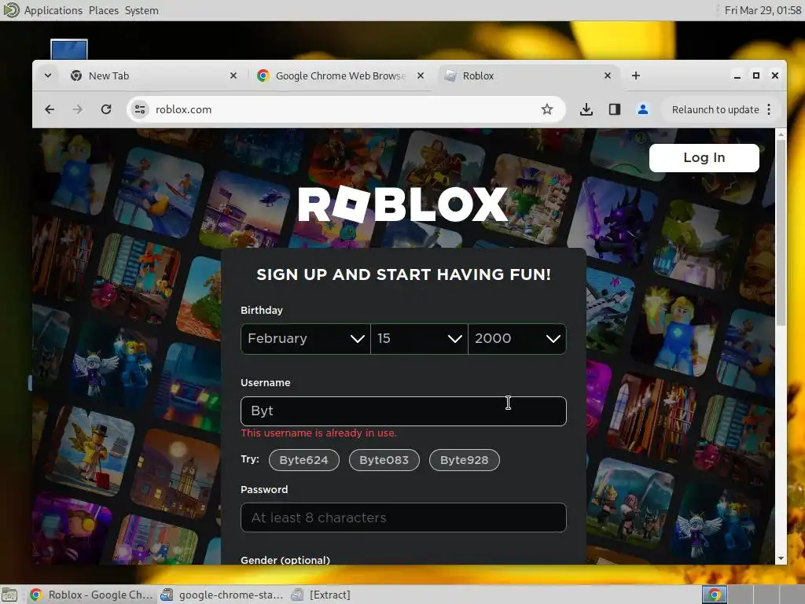Switch to the Google Chrome Web Browser tab
Viewport: 805px width, 604px height.
pyautogui.click(x=340, y=75)
